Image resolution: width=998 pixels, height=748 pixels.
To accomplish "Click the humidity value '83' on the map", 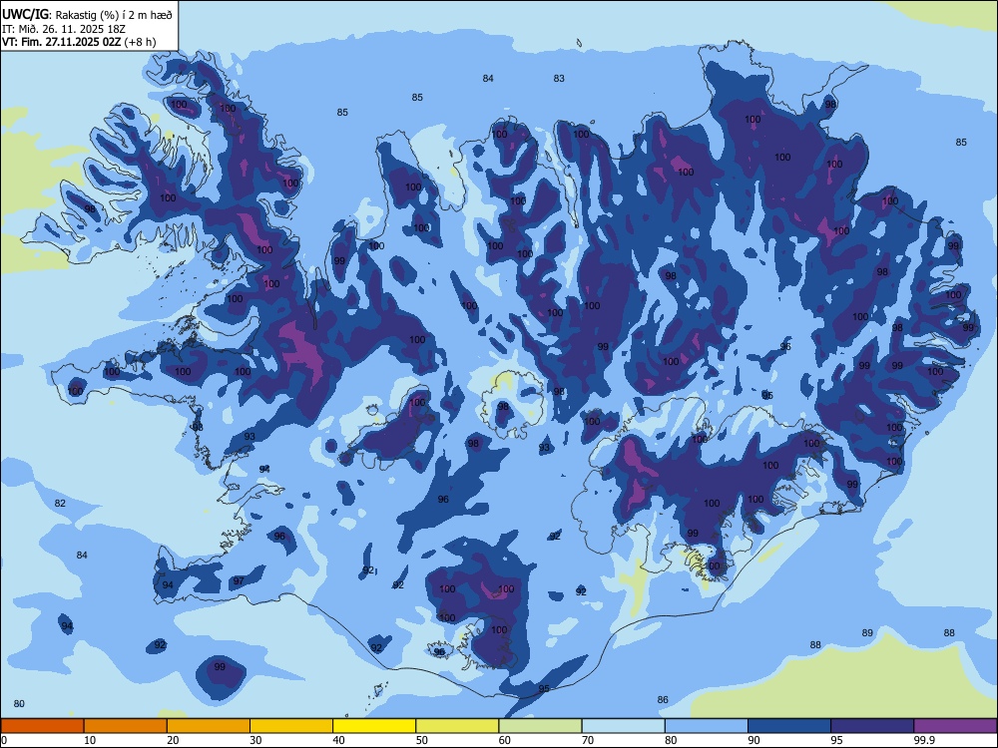I will coord(559,78).
